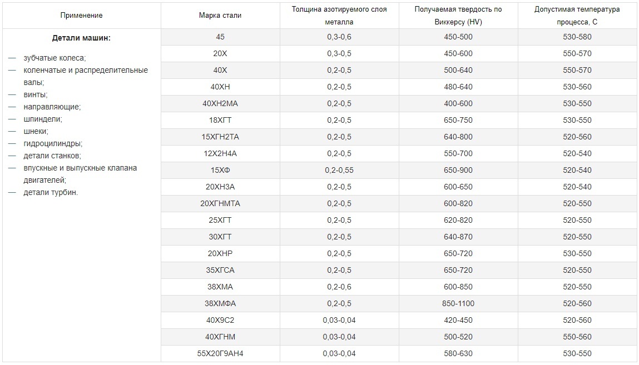Click the "шпиндели" list item
Viewport: 639px width, 365px height.
coord(43,119)
